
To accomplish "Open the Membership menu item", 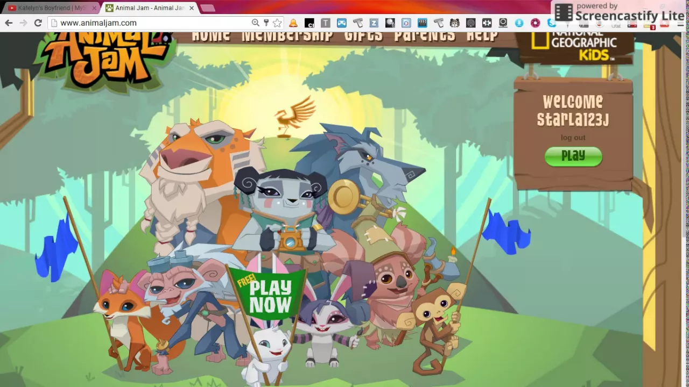I will tap(287, 36).
